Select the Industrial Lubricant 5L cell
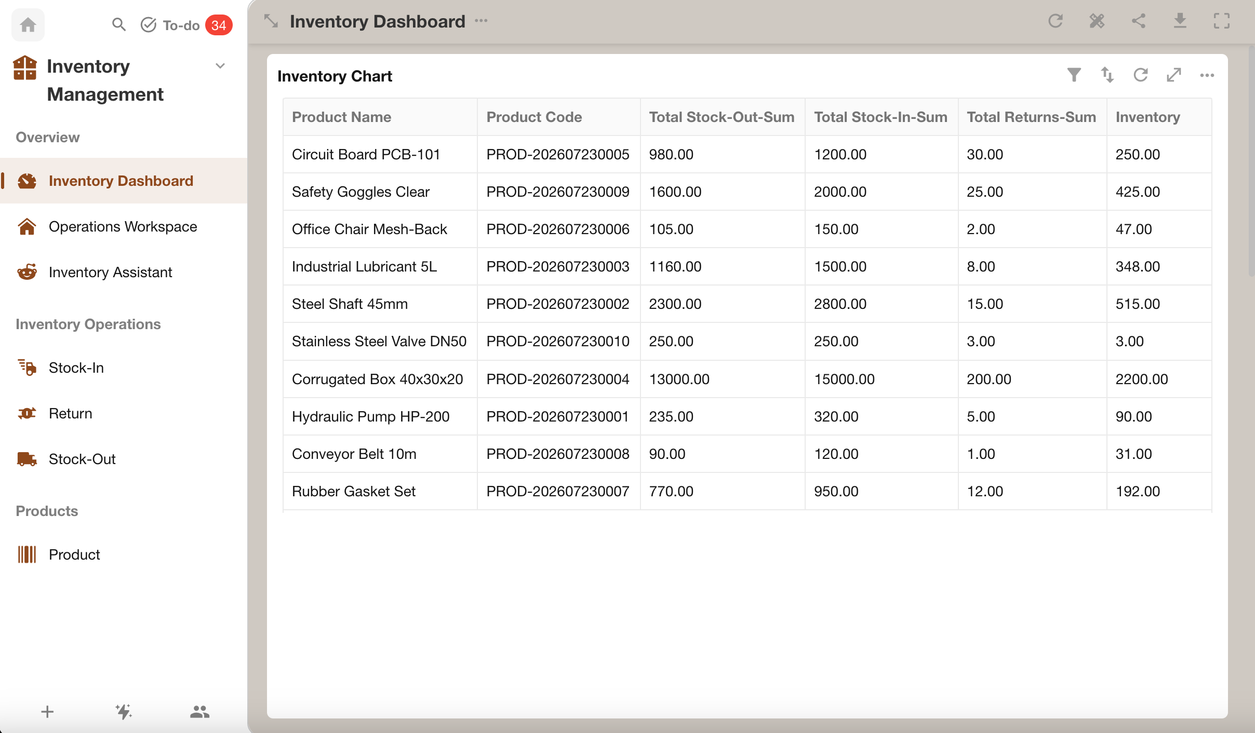 click(380, 266)
